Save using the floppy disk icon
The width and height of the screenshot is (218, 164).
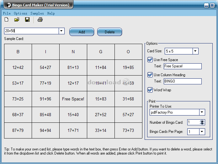(x=27, y=20)
